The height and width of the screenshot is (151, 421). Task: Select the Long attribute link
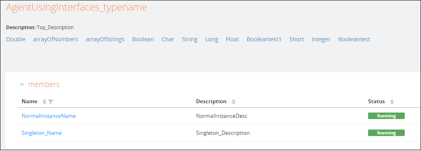tap(212, 39)
